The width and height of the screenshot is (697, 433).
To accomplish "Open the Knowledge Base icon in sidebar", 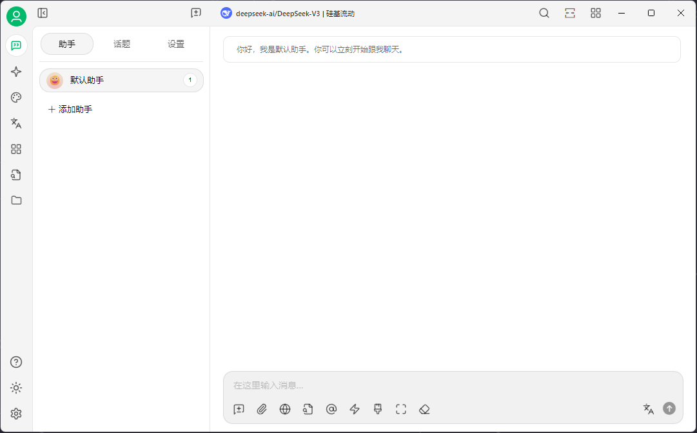I will 16,175.
